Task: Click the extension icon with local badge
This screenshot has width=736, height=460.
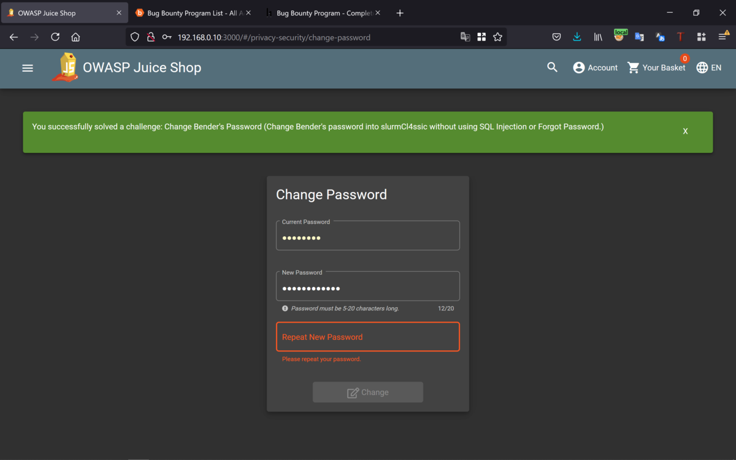Action: click(619, 36)
